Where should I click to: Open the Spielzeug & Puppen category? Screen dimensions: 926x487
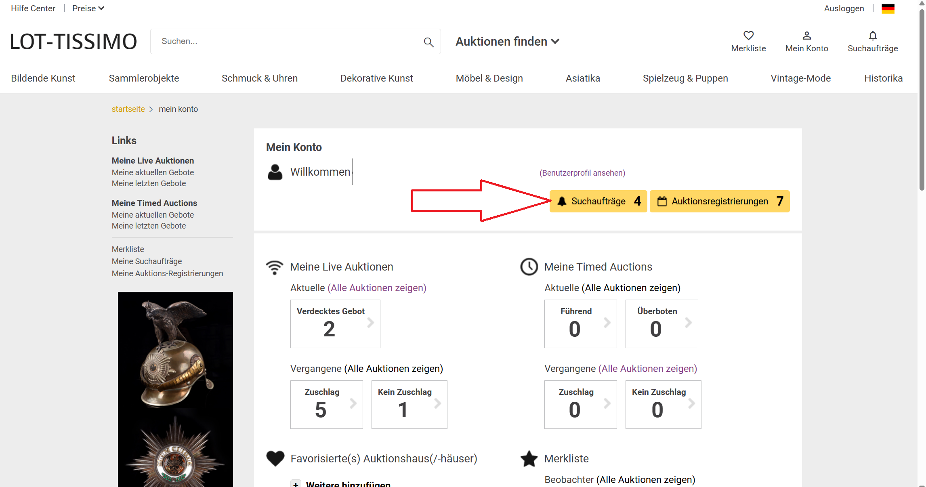pyautogui.click(x=685, y=78)
